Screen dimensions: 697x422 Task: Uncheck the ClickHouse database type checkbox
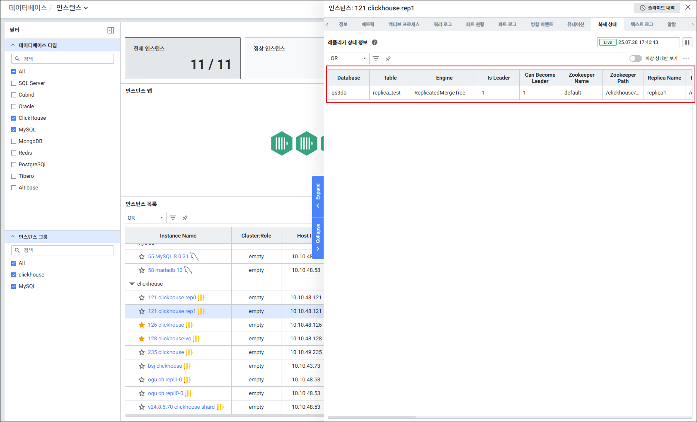pos(14,118)
